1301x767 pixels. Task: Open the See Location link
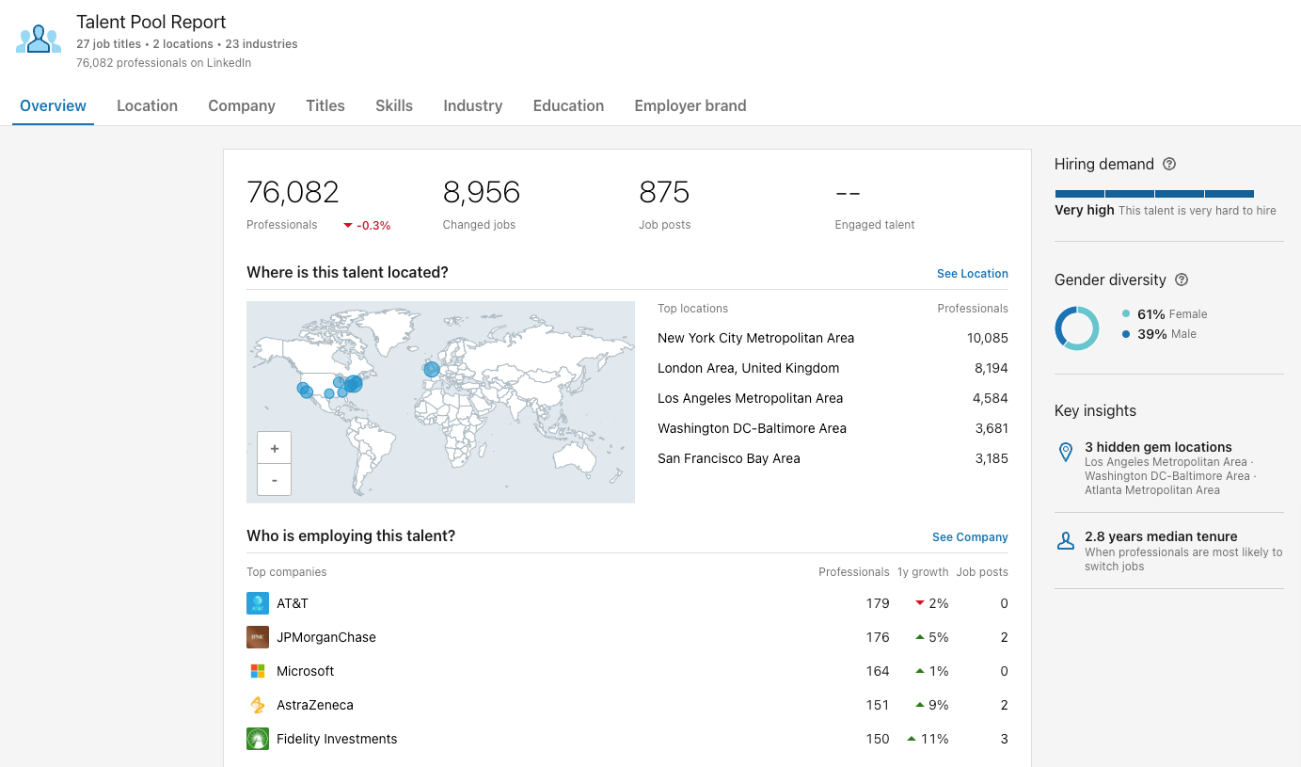coord(973,274)
